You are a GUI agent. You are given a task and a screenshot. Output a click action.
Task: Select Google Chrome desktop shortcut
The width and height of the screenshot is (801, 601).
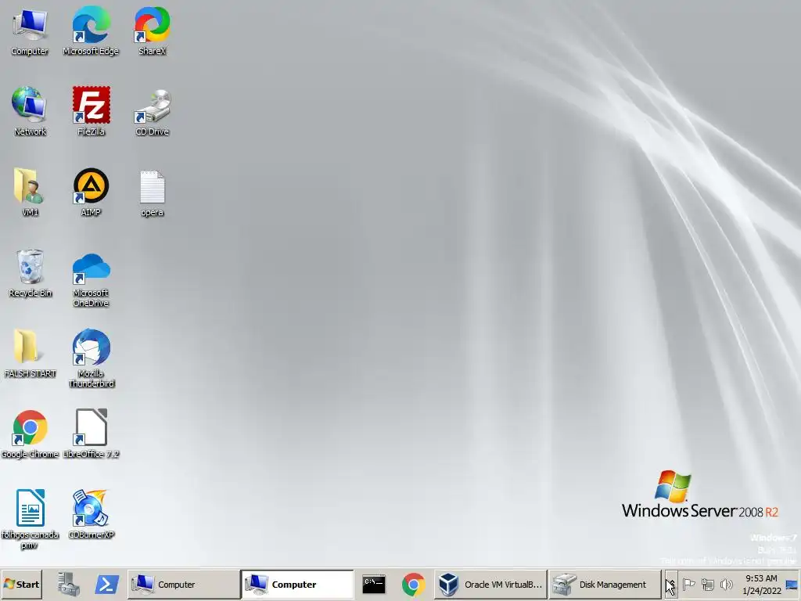coord(30,434)
